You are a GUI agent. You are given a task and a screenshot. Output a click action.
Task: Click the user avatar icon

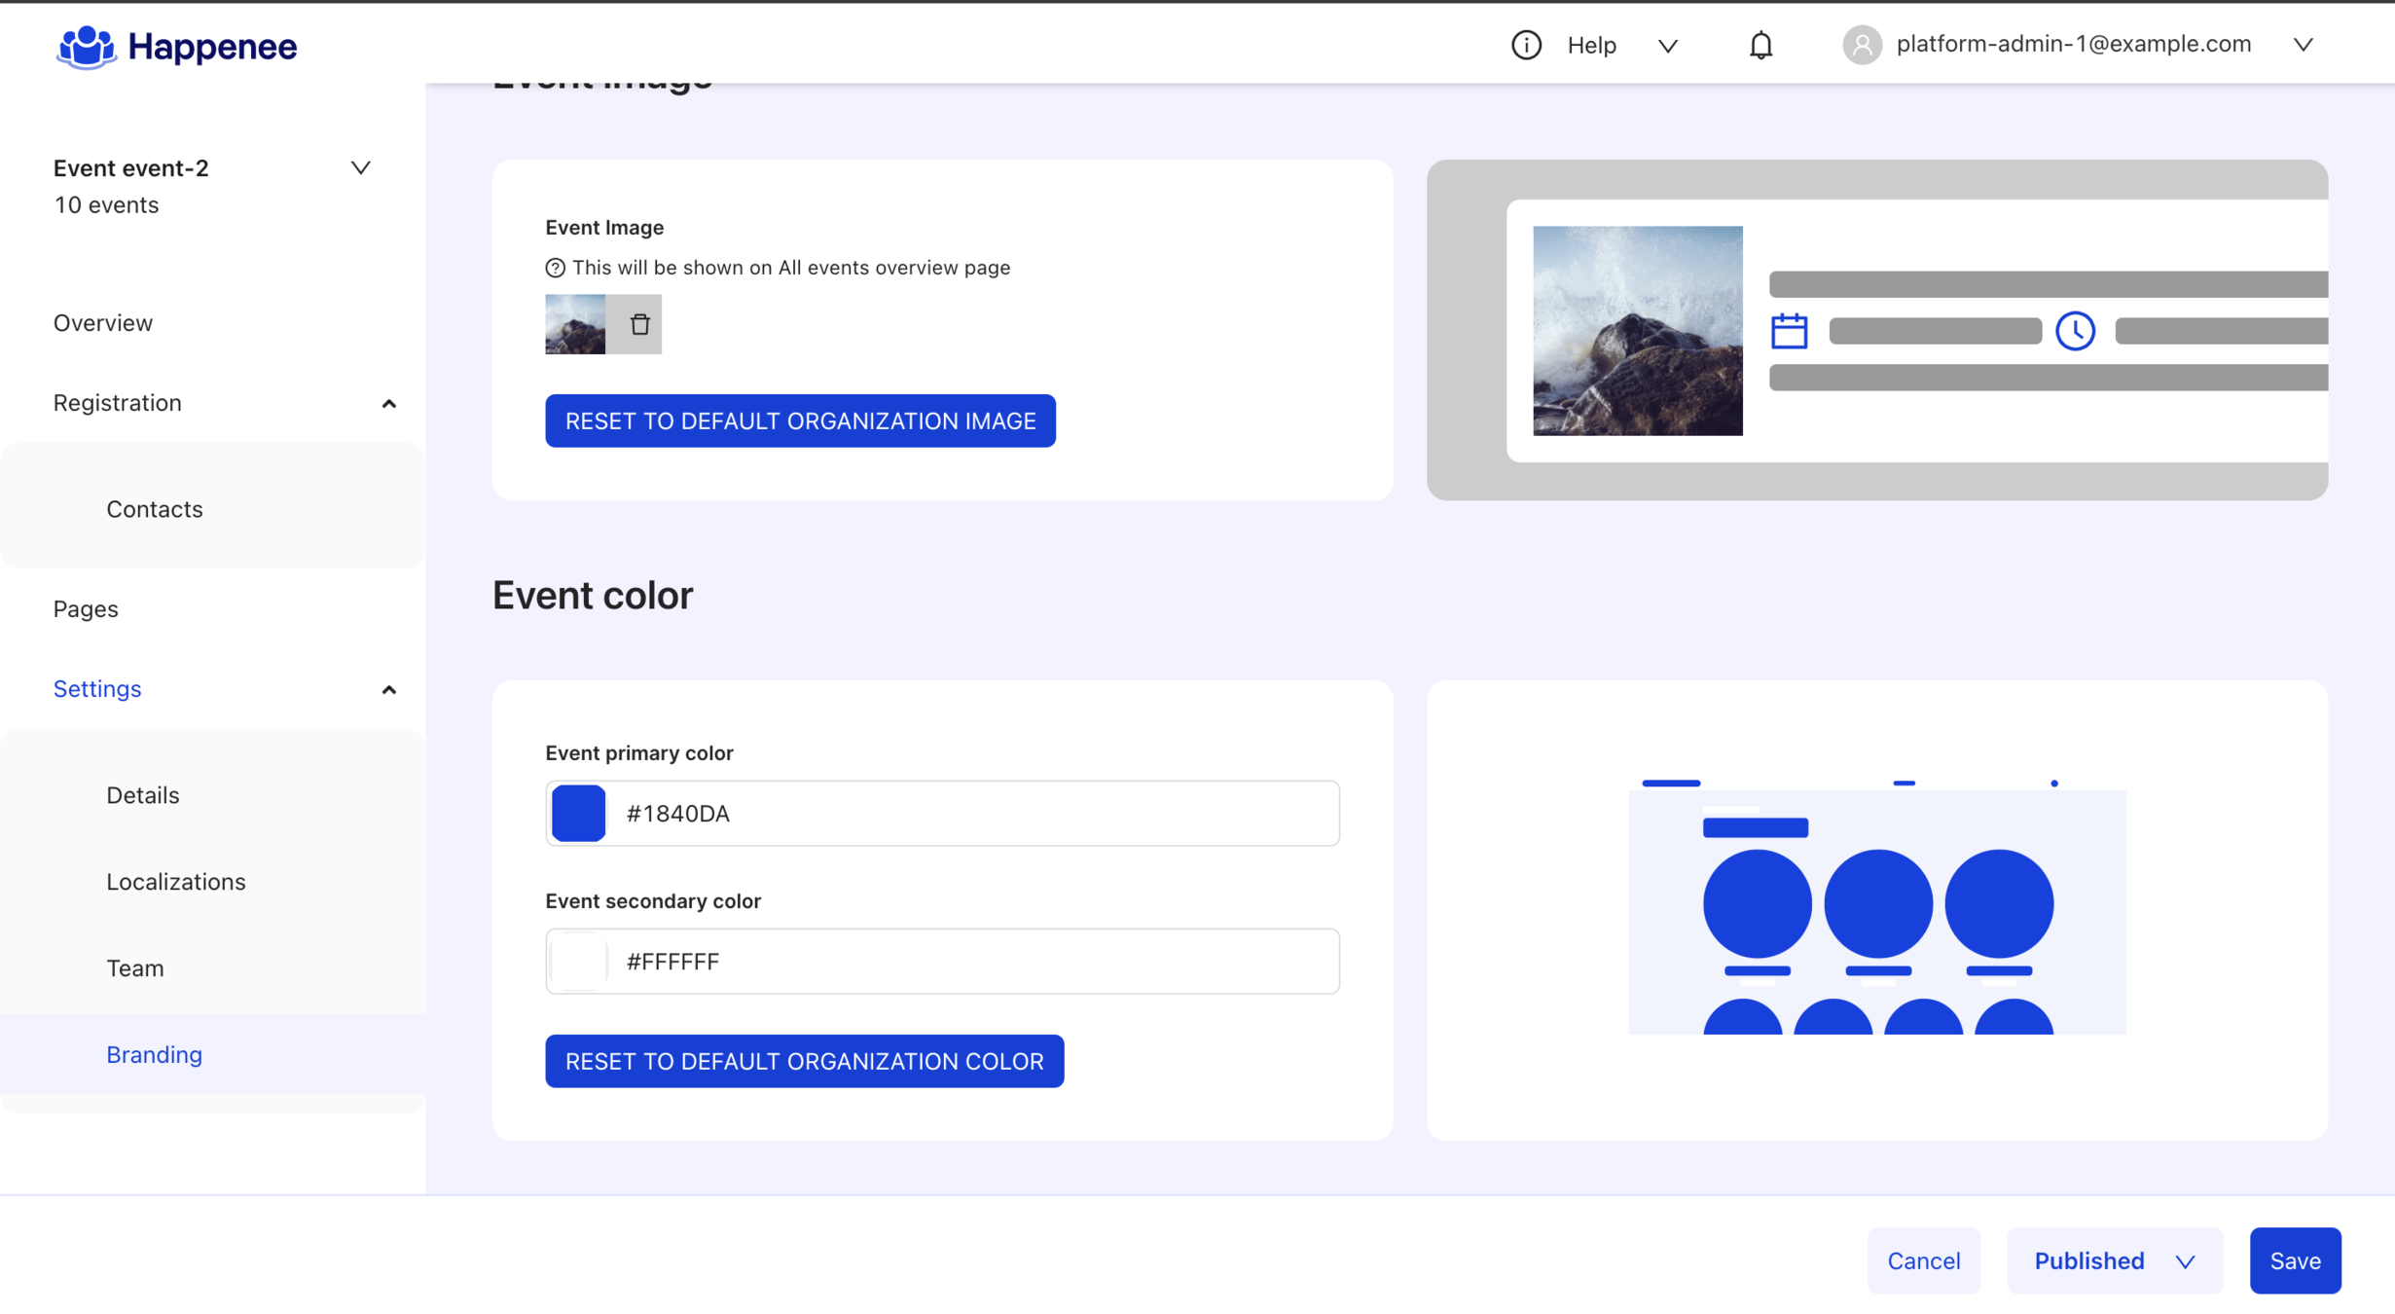(x=1862, y=45)
